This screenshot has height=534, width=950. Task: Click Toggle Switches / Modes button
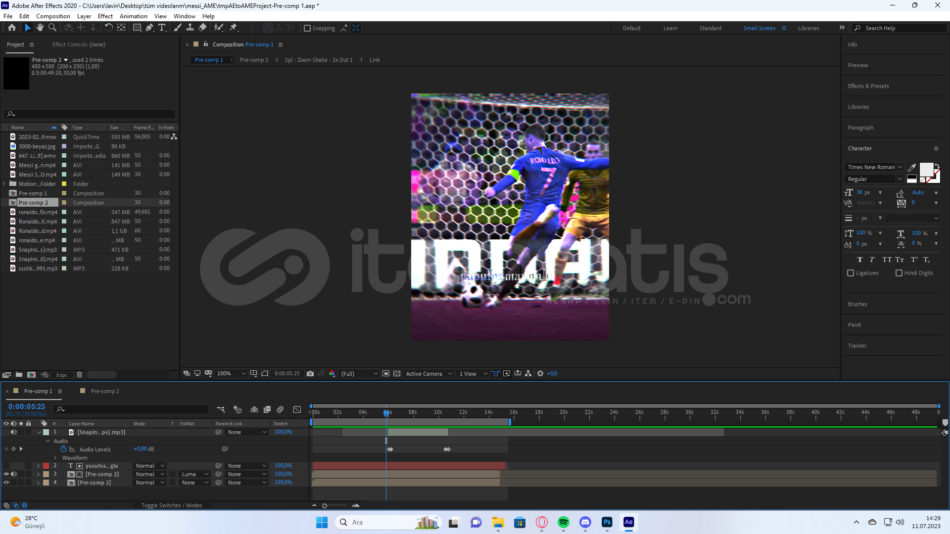pyautogui.click(x=172, y=505)
